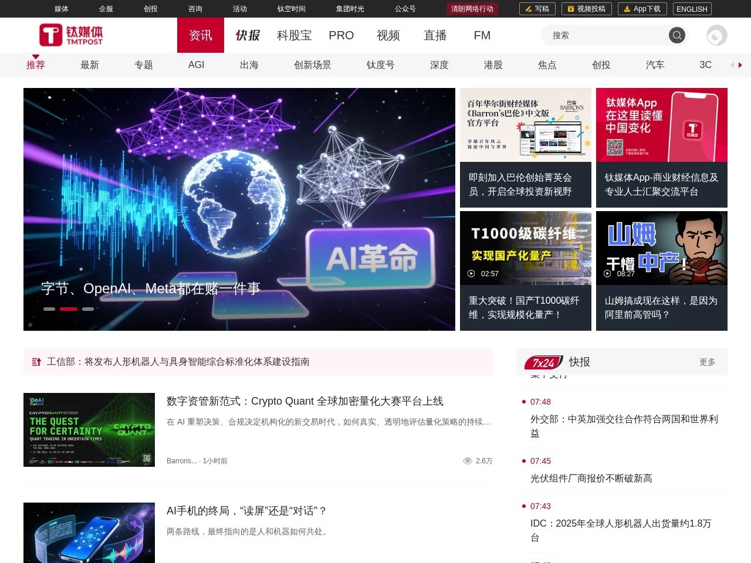
Task: Open the 快报 main navigation tab
Action: (248, 35)
